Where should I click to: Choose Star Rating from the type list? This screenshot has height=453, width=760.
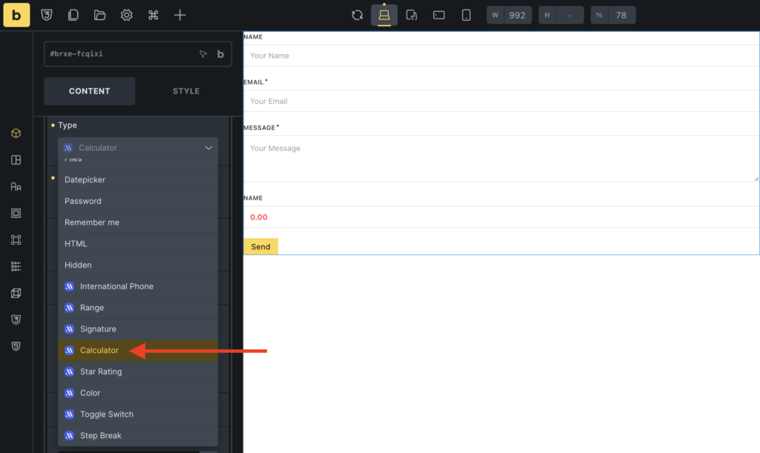pos(137,371)
